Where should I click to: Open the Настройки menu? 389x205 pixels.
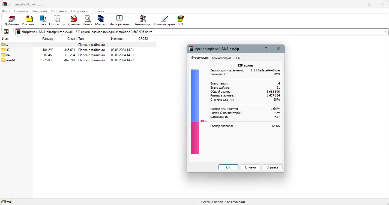click(79, 11)
